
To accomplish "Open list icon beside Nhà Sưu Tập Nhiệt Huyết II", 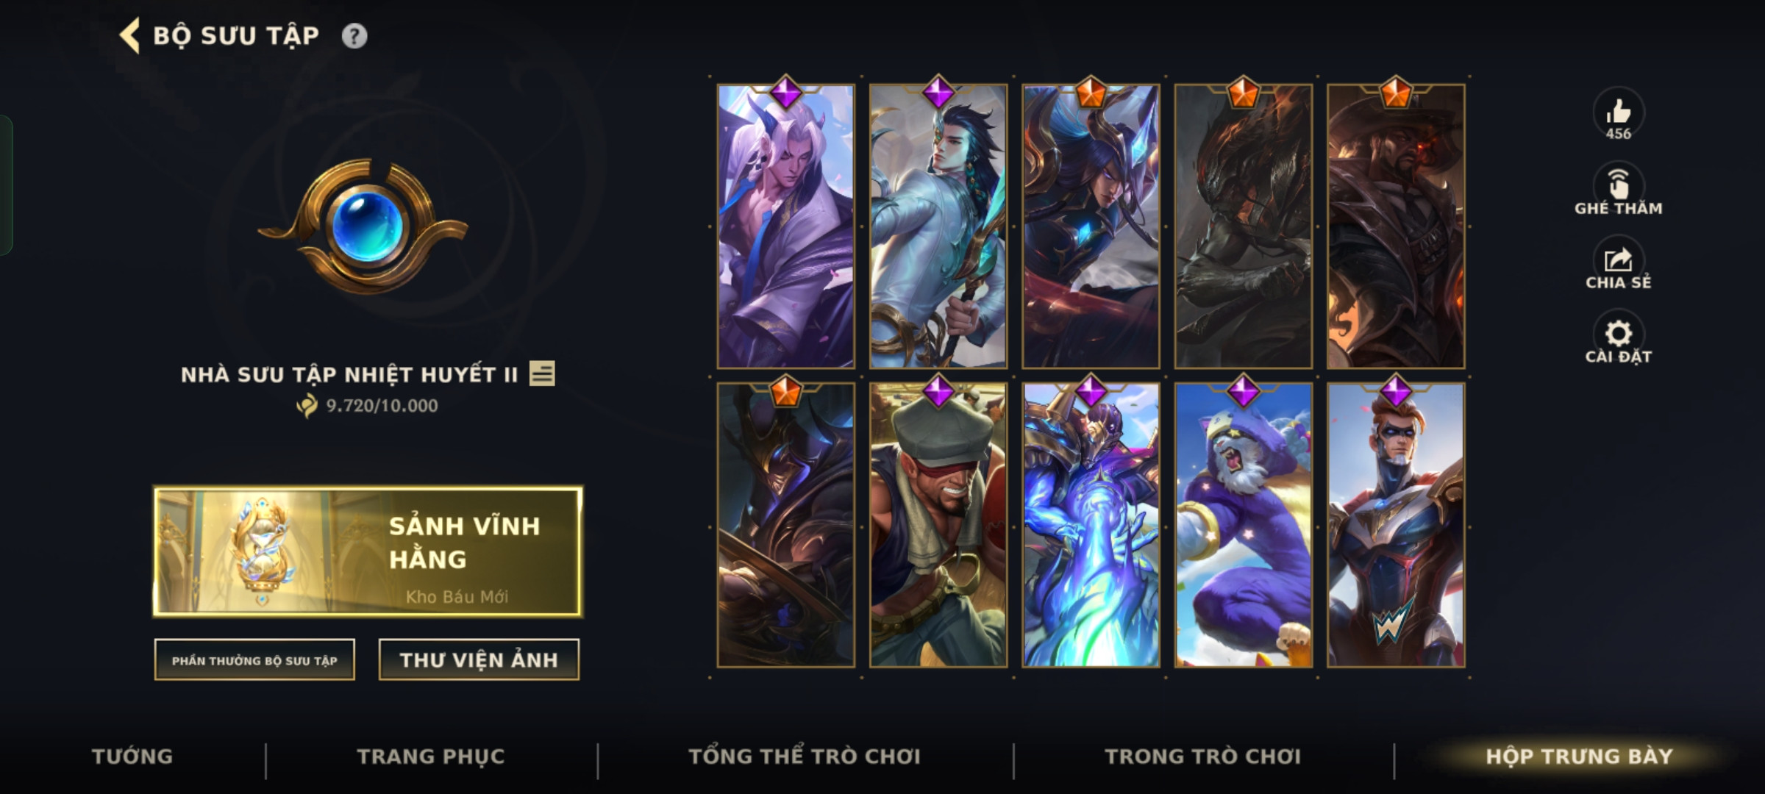I will click(542, 374).
